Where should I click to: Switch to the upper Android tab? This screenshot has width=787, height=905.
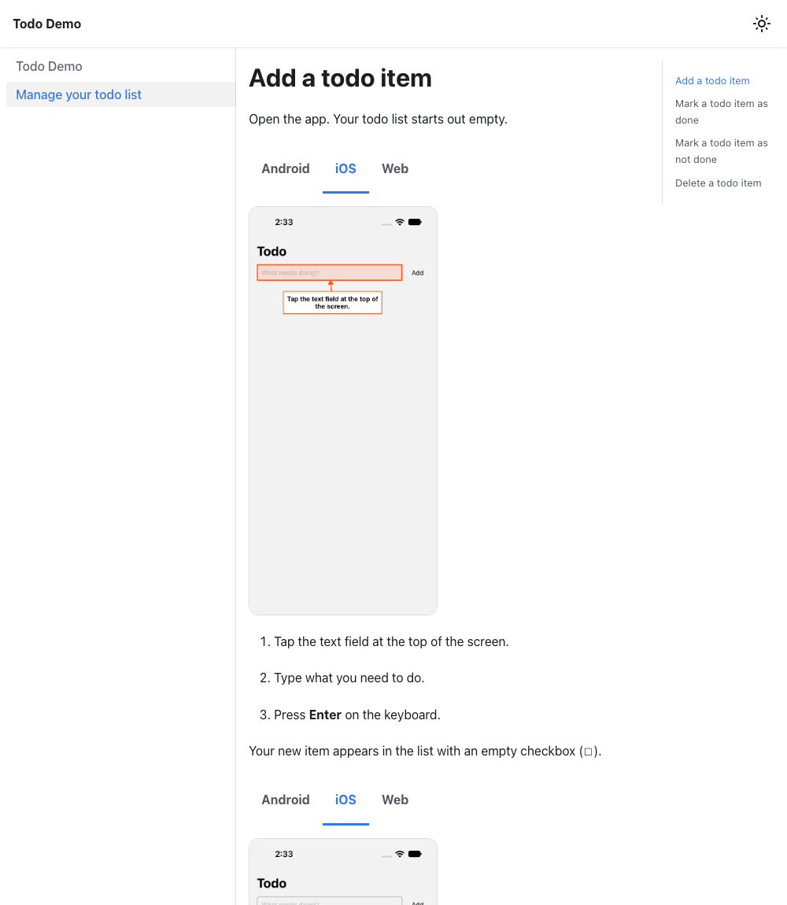[285, 168]
